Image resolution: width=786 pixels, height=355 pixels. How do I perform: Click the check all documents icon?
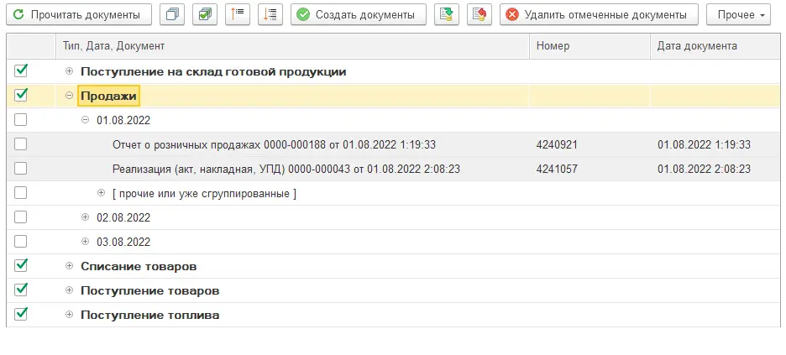205,14
